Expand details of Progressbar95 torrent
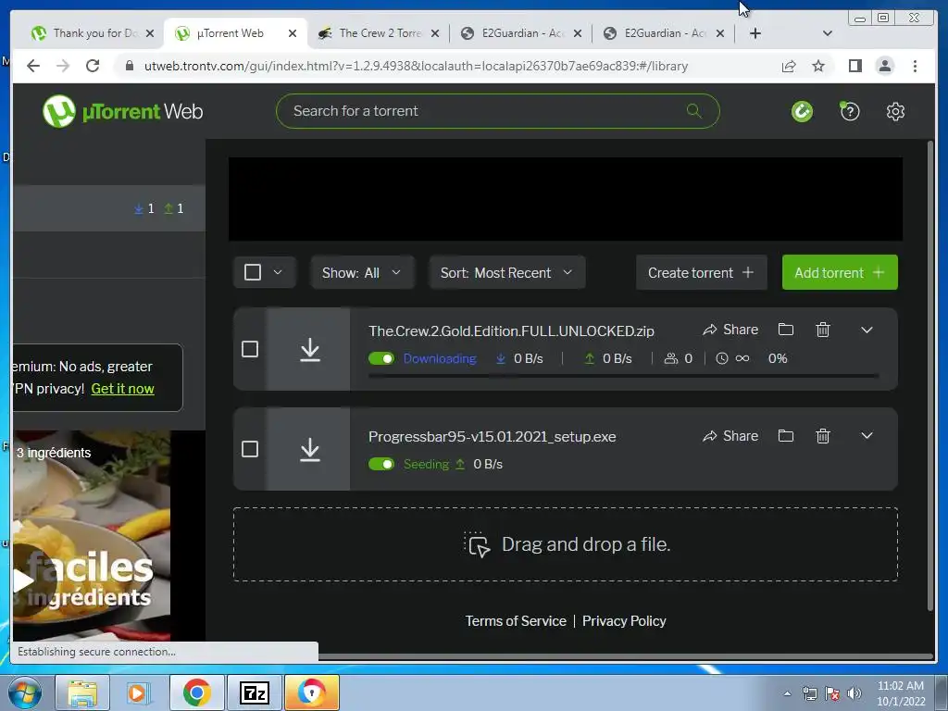Image resolution: width=948 pixels, height=711 pixels. point(867,436)
